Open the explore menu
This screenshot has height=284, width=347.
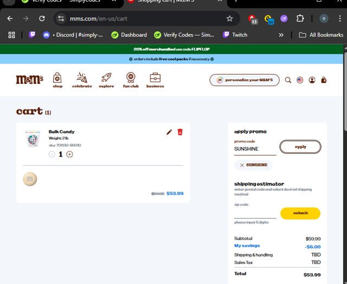106,80
